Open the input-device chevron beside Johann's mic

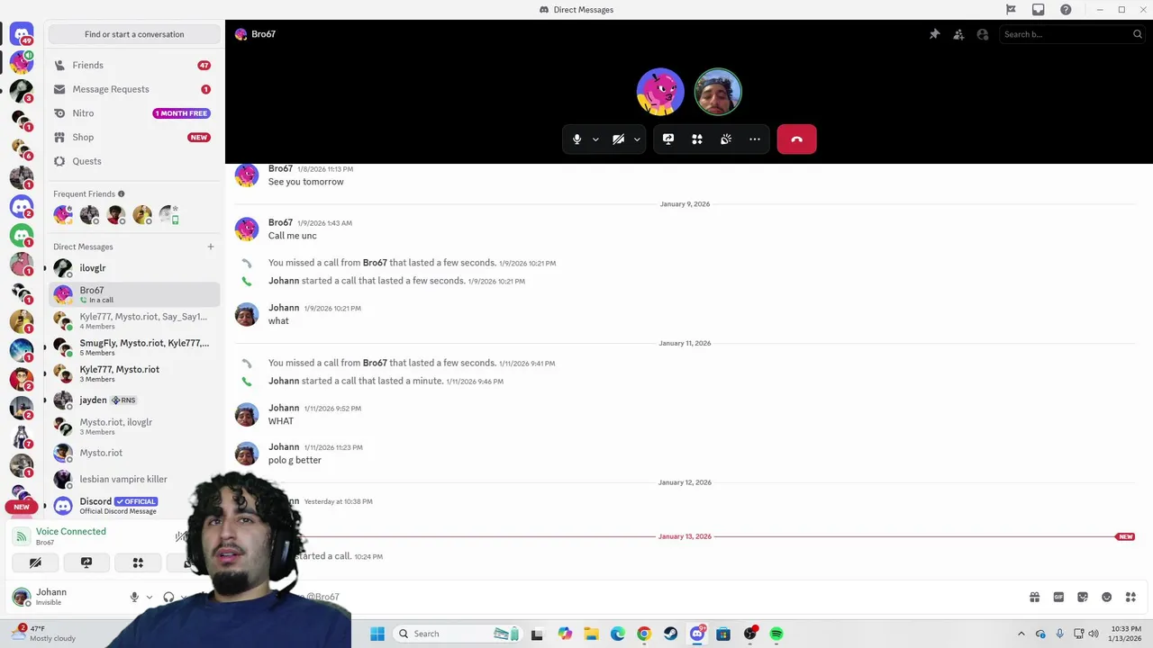click(150, 597)
